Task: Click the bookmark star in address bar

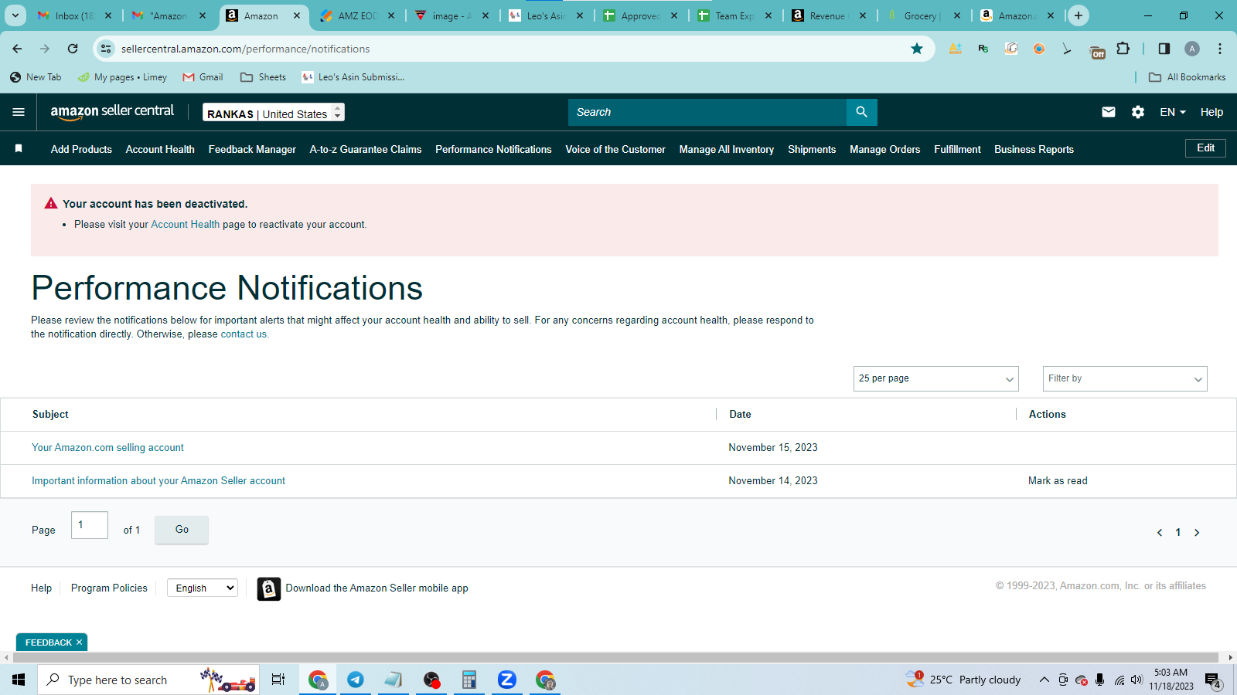Action: [917, 49]
